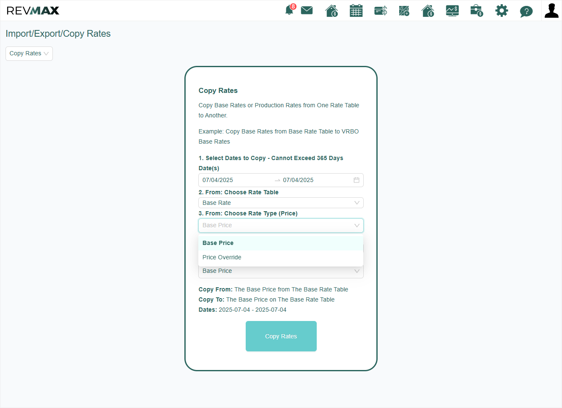Image resolution: width=562 pixels, height=408 pixels.
Task: Click the open Rate Type dropdown field
Action: pyautogui.click(x=281, y=226)
